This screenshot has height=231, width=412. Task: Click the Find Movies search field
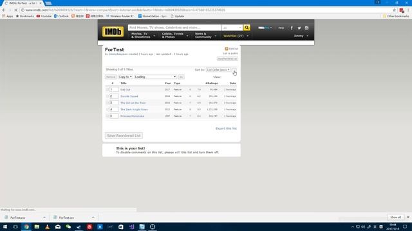click(x=174, y=28)
